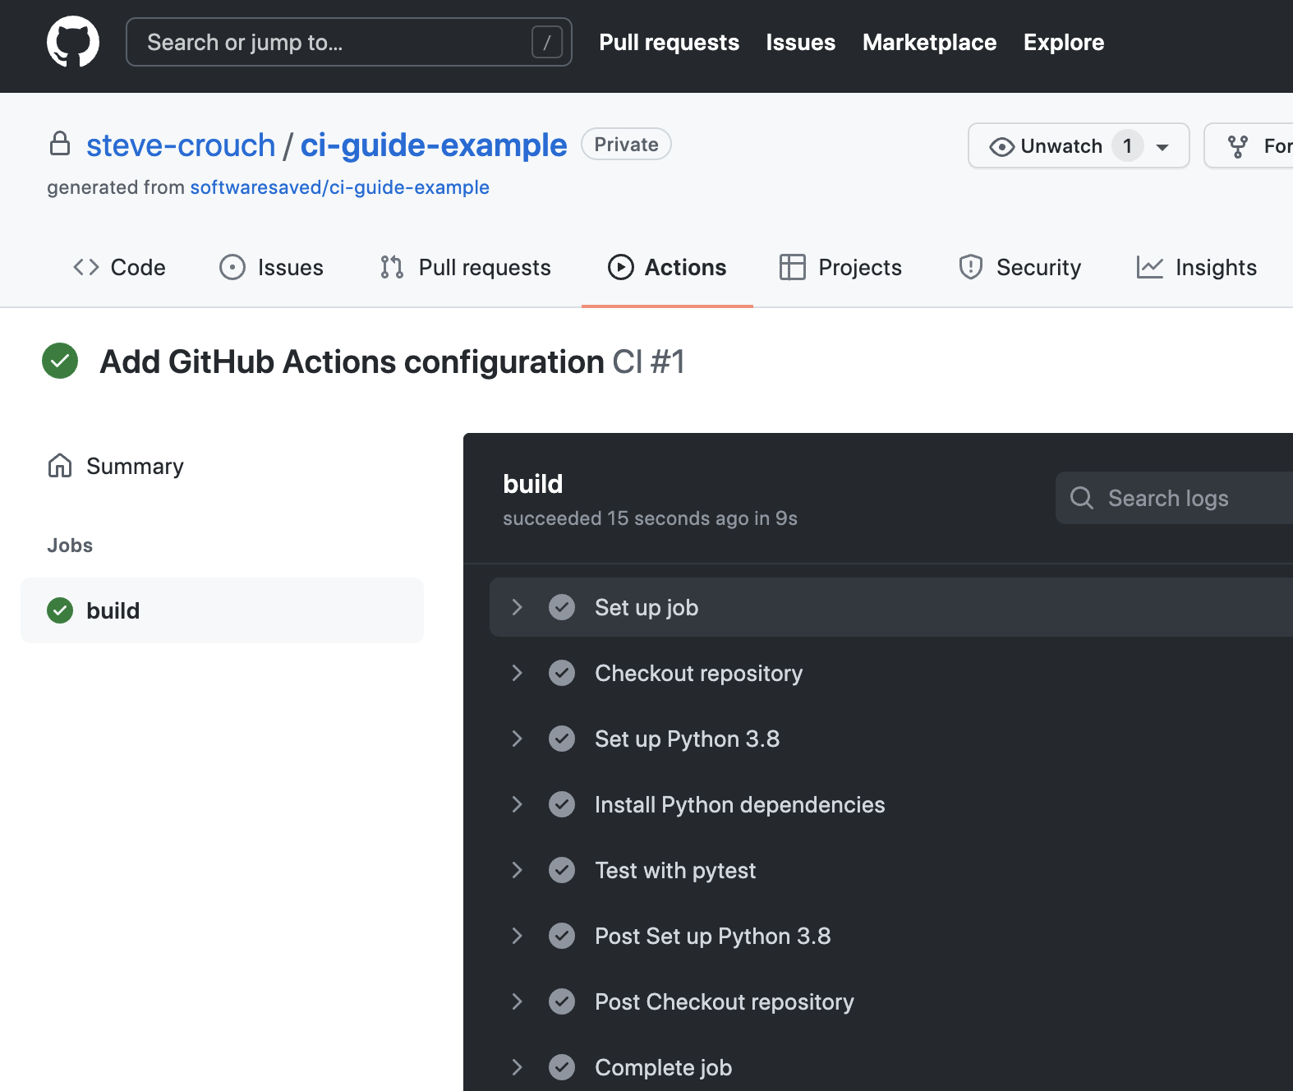This screenshot has width=1293, height=1091.
Task: Click the green success check beside run title
Action: click(60, 361)
